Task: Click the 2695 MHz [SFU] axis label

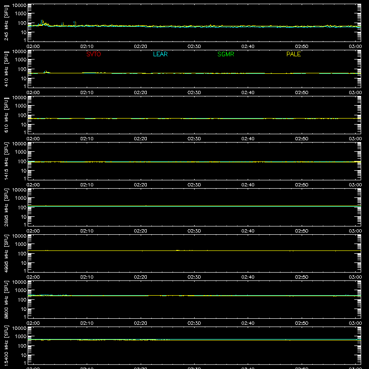Action: tap(6, 207)
